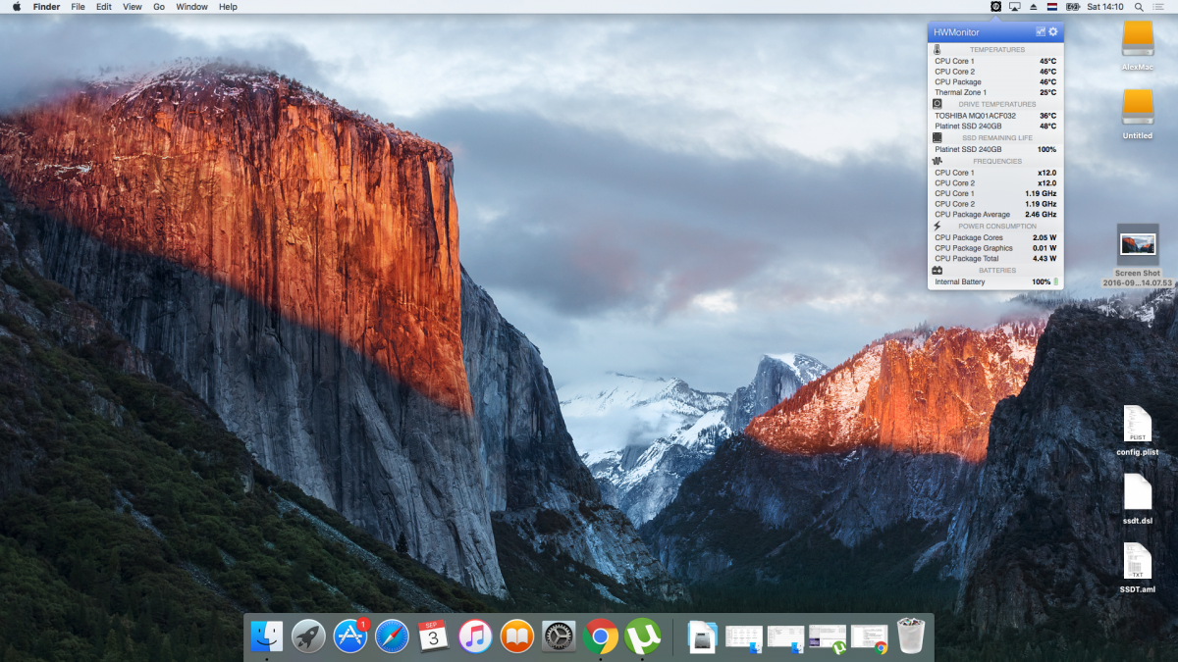Open Spotlight search magnifier

(1139, 7)
